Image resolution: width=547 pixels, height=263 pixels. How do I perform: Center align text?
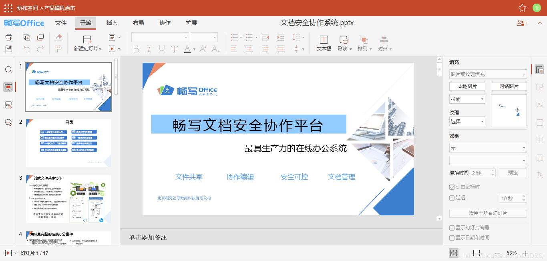tap(249, 49)
